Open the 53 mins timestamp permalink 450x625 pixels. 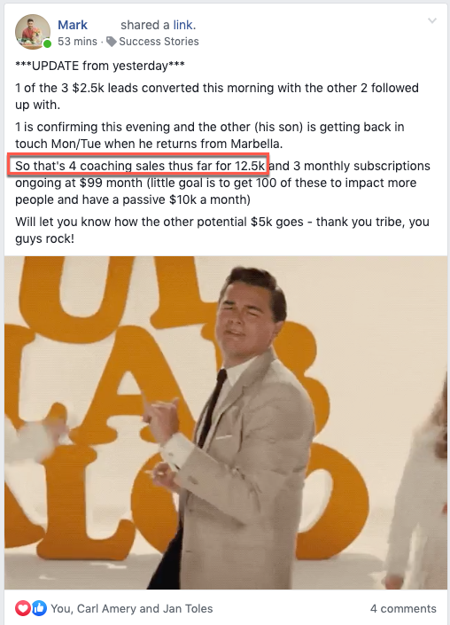(x=77, y=42)
